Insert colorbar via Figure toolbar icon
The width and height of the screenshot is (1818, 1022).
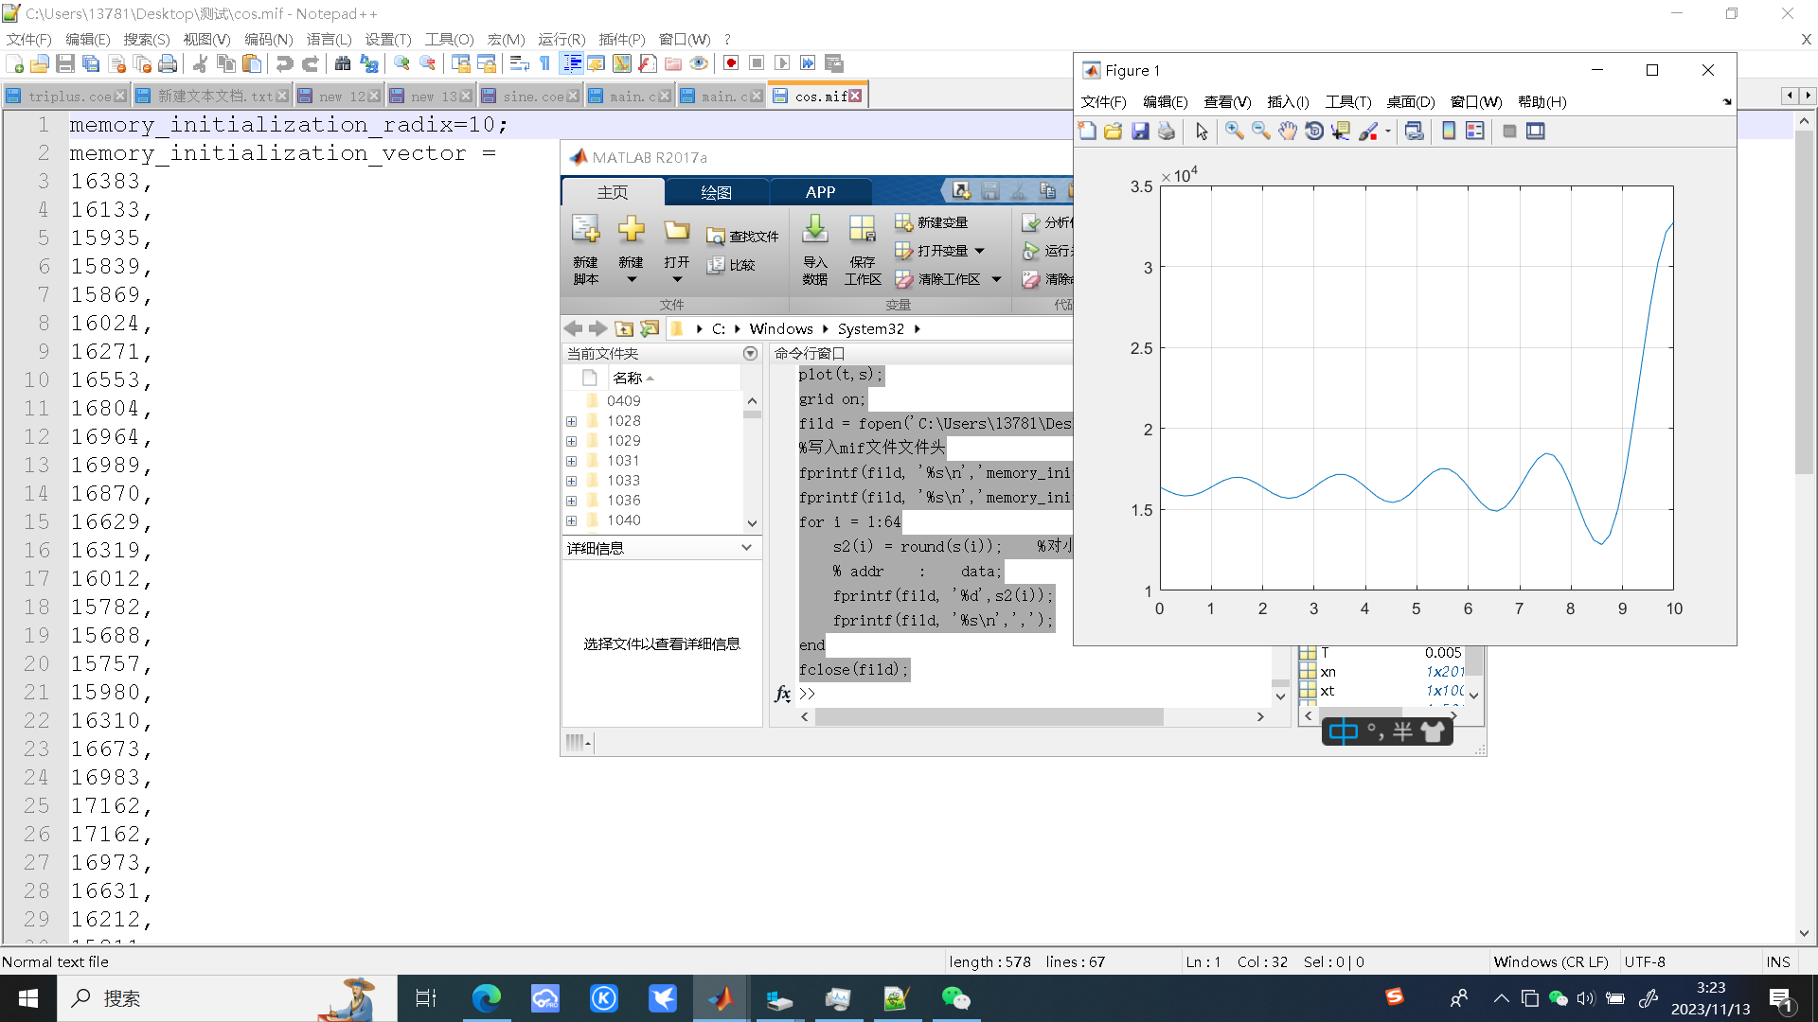pos(1449,132)
